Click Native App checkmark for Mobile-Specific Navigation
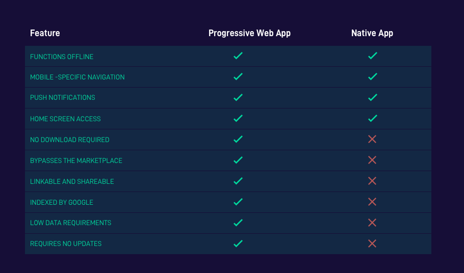464x273 pixels. tap(372, 77)
